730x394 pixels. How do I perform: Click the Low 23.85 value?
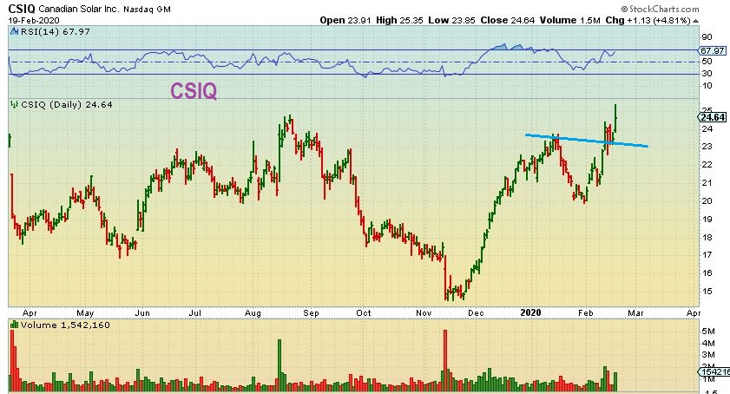point(452,21)
